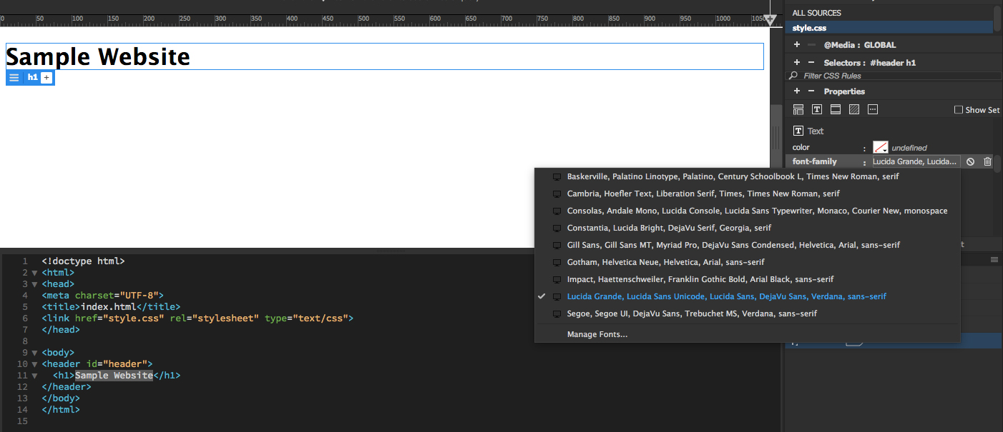Jump to Text properties category icon
Viewport: 1003px width, 432px height.
click(x=817, y=110)
